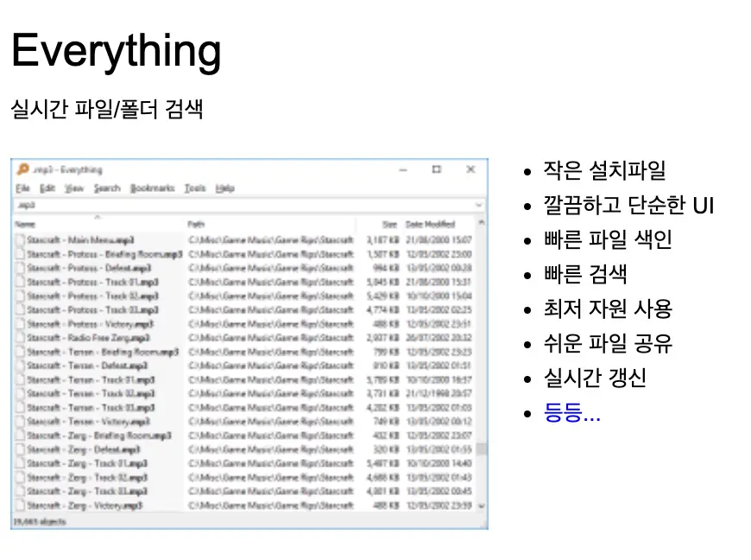Select file name Starcraft - Protoss - Briefing Room.mp3
751x560 pixels.
point(104,254)
